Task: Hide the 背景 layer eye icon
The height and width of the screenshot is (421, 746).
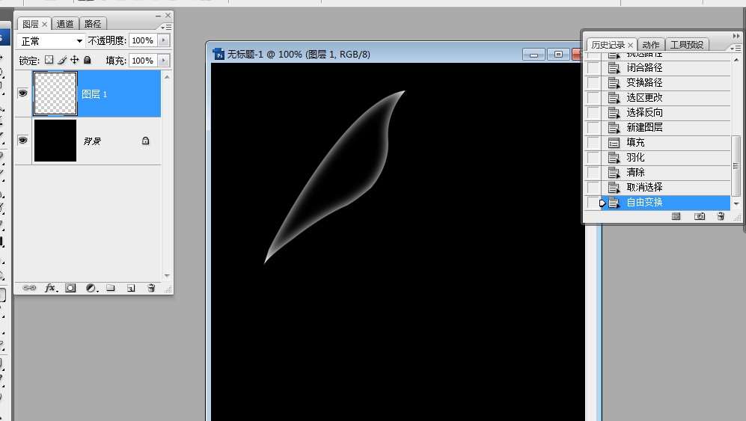Action: click(22, 141)
